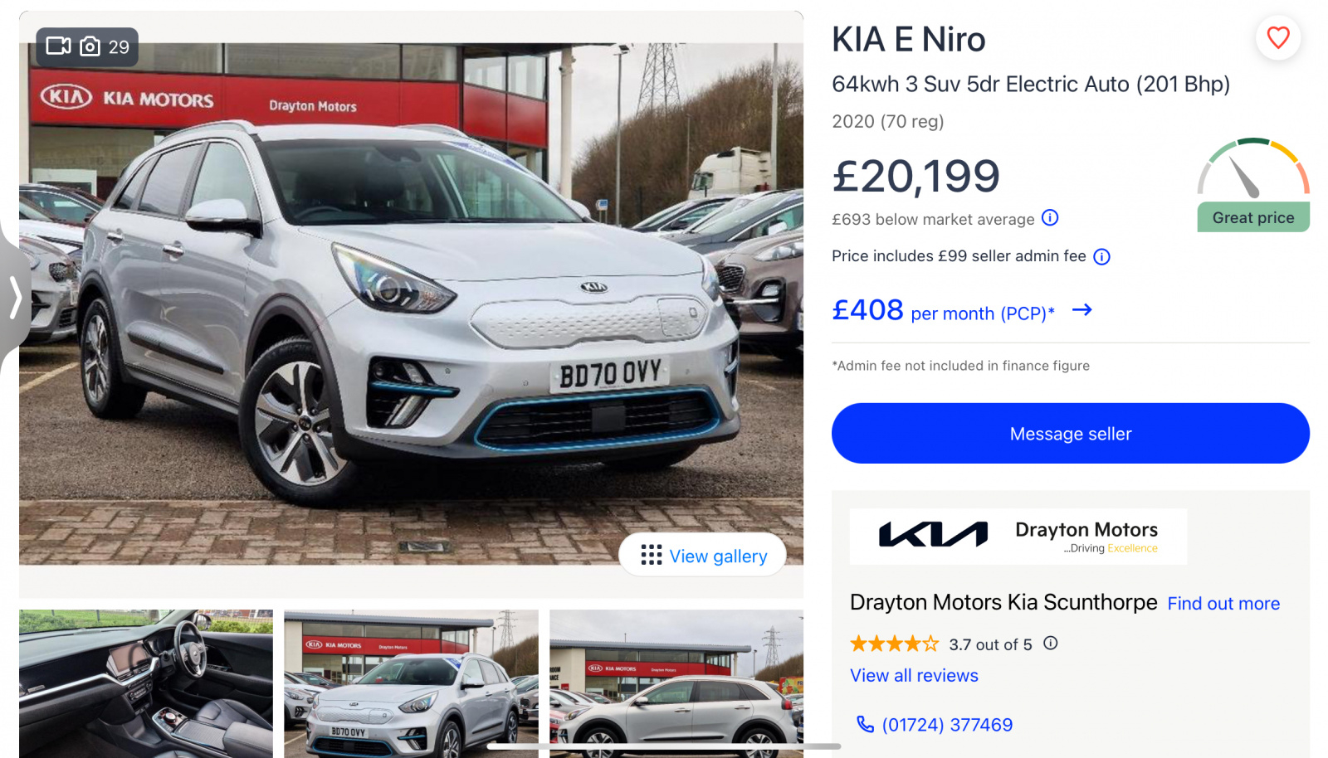Message seller
The height and width of the screenshot is (758, 1328).
pos(1071,434)
